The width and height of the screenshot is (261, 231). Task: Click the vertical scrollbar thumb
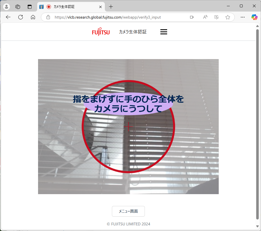257,124
